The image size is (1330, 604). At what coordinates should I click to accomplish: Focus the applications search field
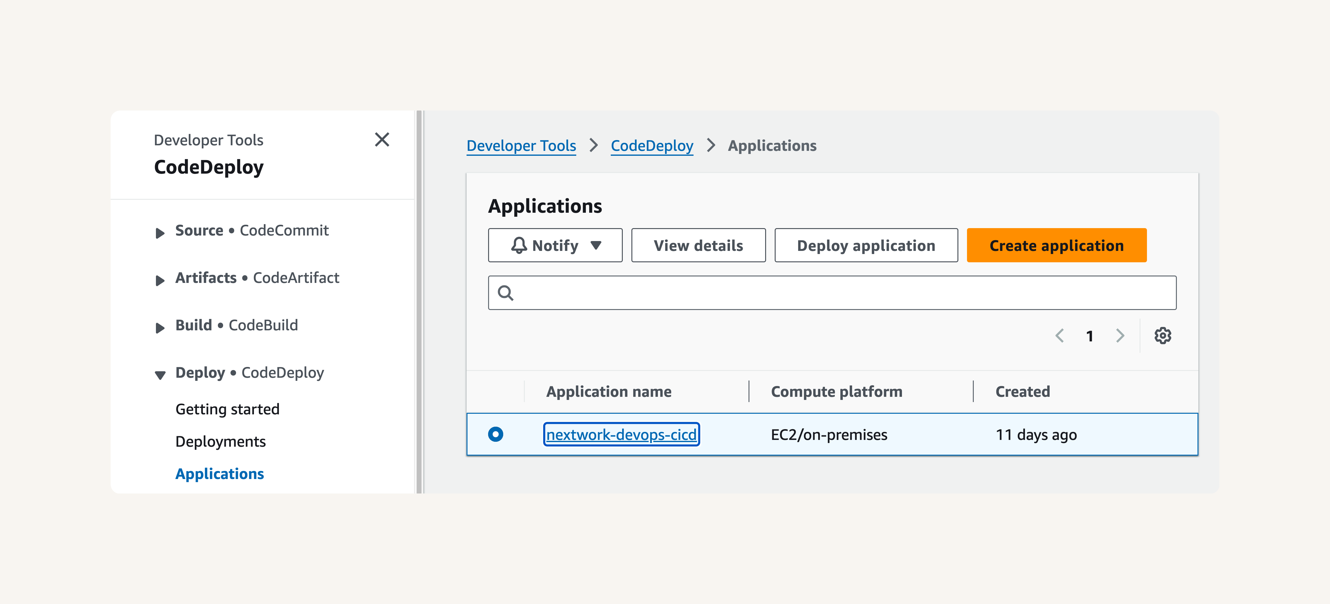pyautogui.click(x=832, y=292)
